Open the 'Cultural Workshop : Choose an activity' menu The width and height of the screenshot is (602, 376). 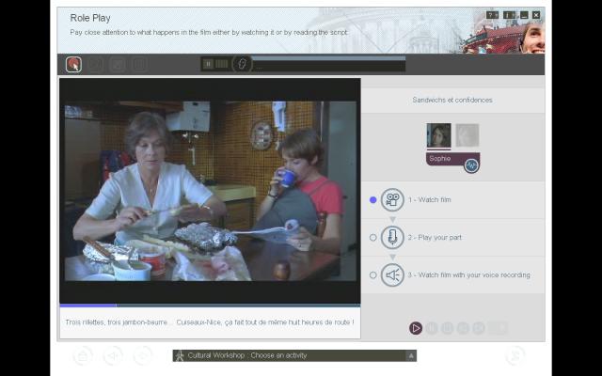click(x=293, y=356)
